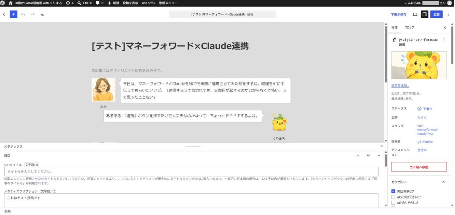
Task: Toggle the SEO meta box with the triangle
Action: click(x=379, y=156)
